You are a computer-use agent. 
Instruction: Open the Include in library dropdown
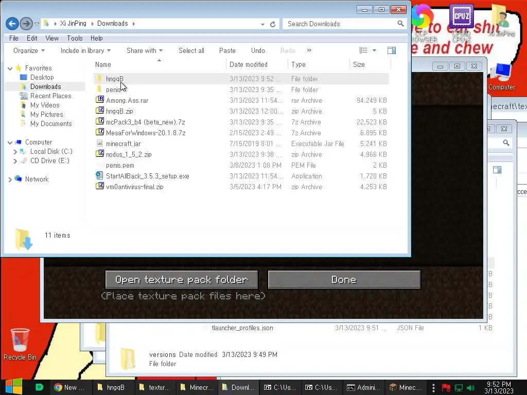coord(85,51)
